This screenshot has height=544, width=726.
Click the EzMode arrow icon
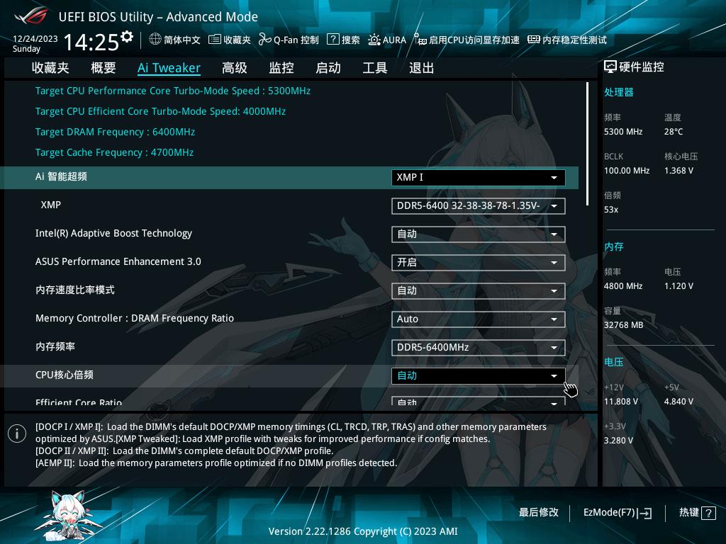coord(645,513)
